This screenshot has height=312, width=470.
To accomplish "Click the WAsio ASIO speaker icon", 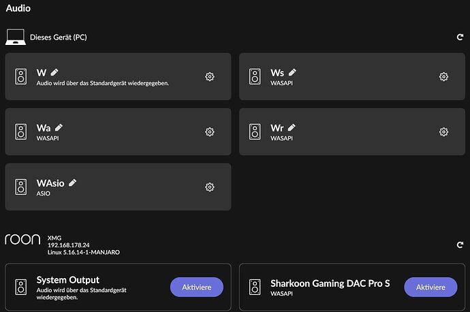I will click(21, 187).
